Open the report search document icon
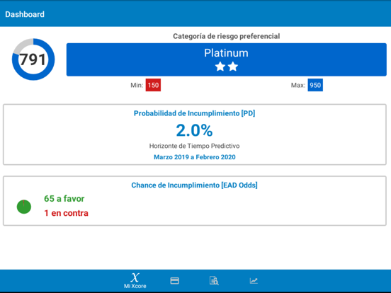The image size is (391, 293). coord(214,281)
